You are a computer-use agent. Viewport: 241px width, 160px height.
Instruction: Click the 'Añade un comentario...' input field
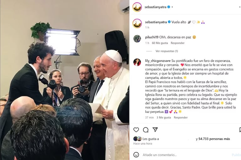click(186, 155)
